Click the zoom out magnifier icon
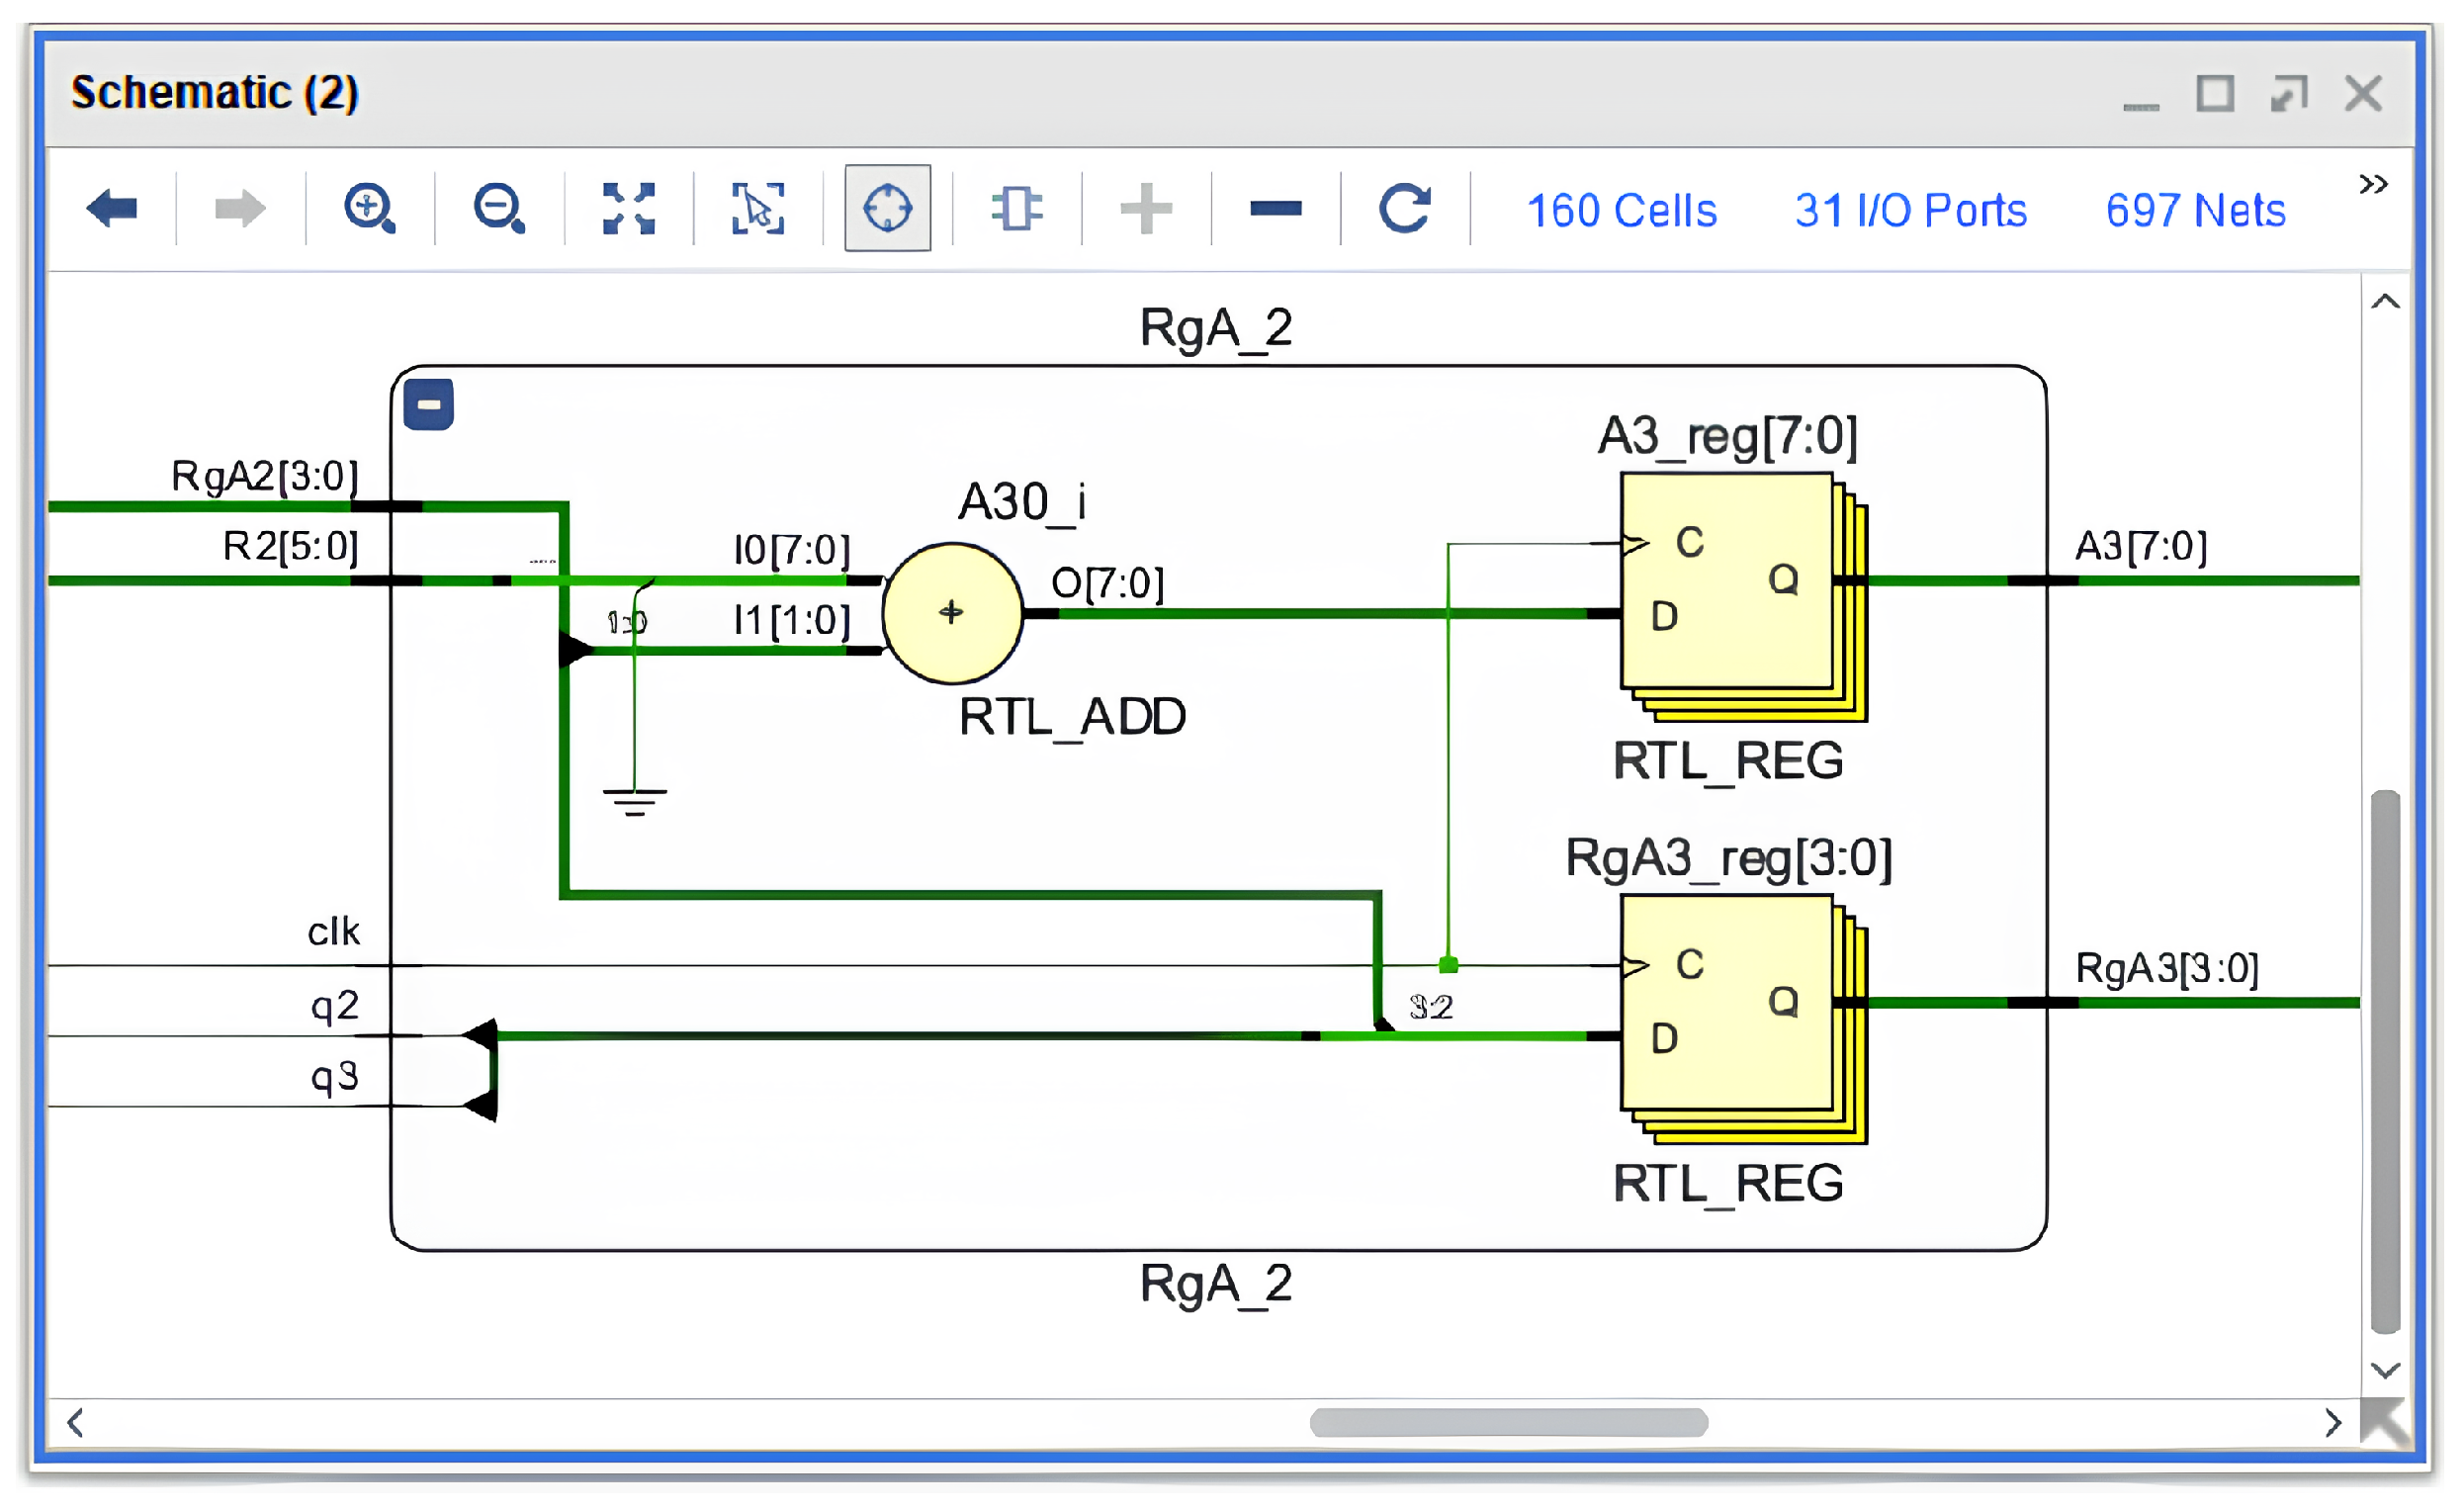 coord(498,209)
